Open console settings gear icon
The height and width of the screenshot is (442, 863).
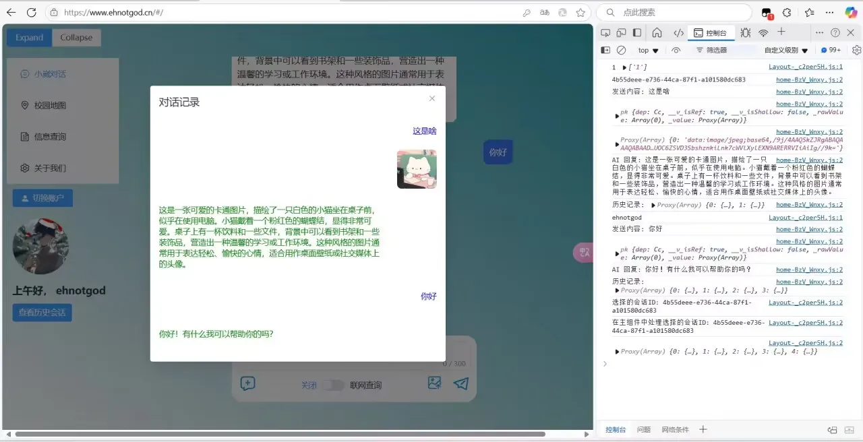pos(856,51)
